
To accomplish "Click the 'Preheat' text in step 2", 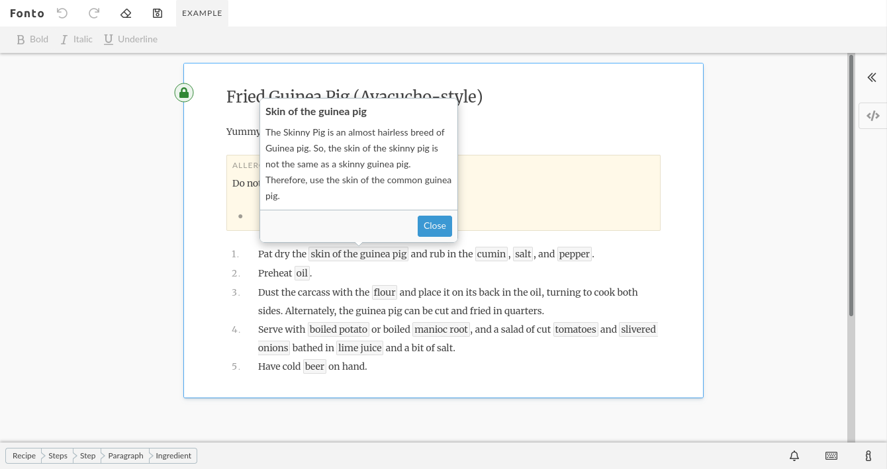I will [x=275, y=273].
